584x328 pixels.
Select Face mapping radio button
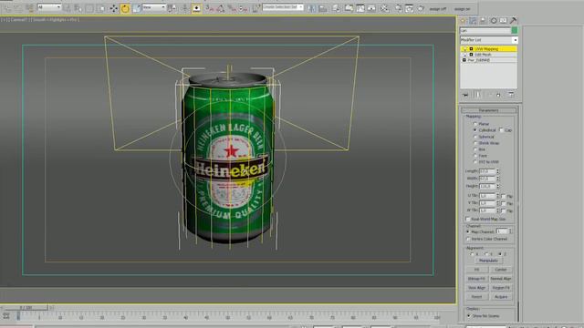pos(474,156)
